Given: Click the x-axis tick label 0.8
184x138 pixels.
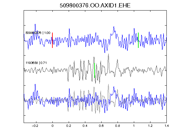Looking at the screenshot, I should coord(118,126).
